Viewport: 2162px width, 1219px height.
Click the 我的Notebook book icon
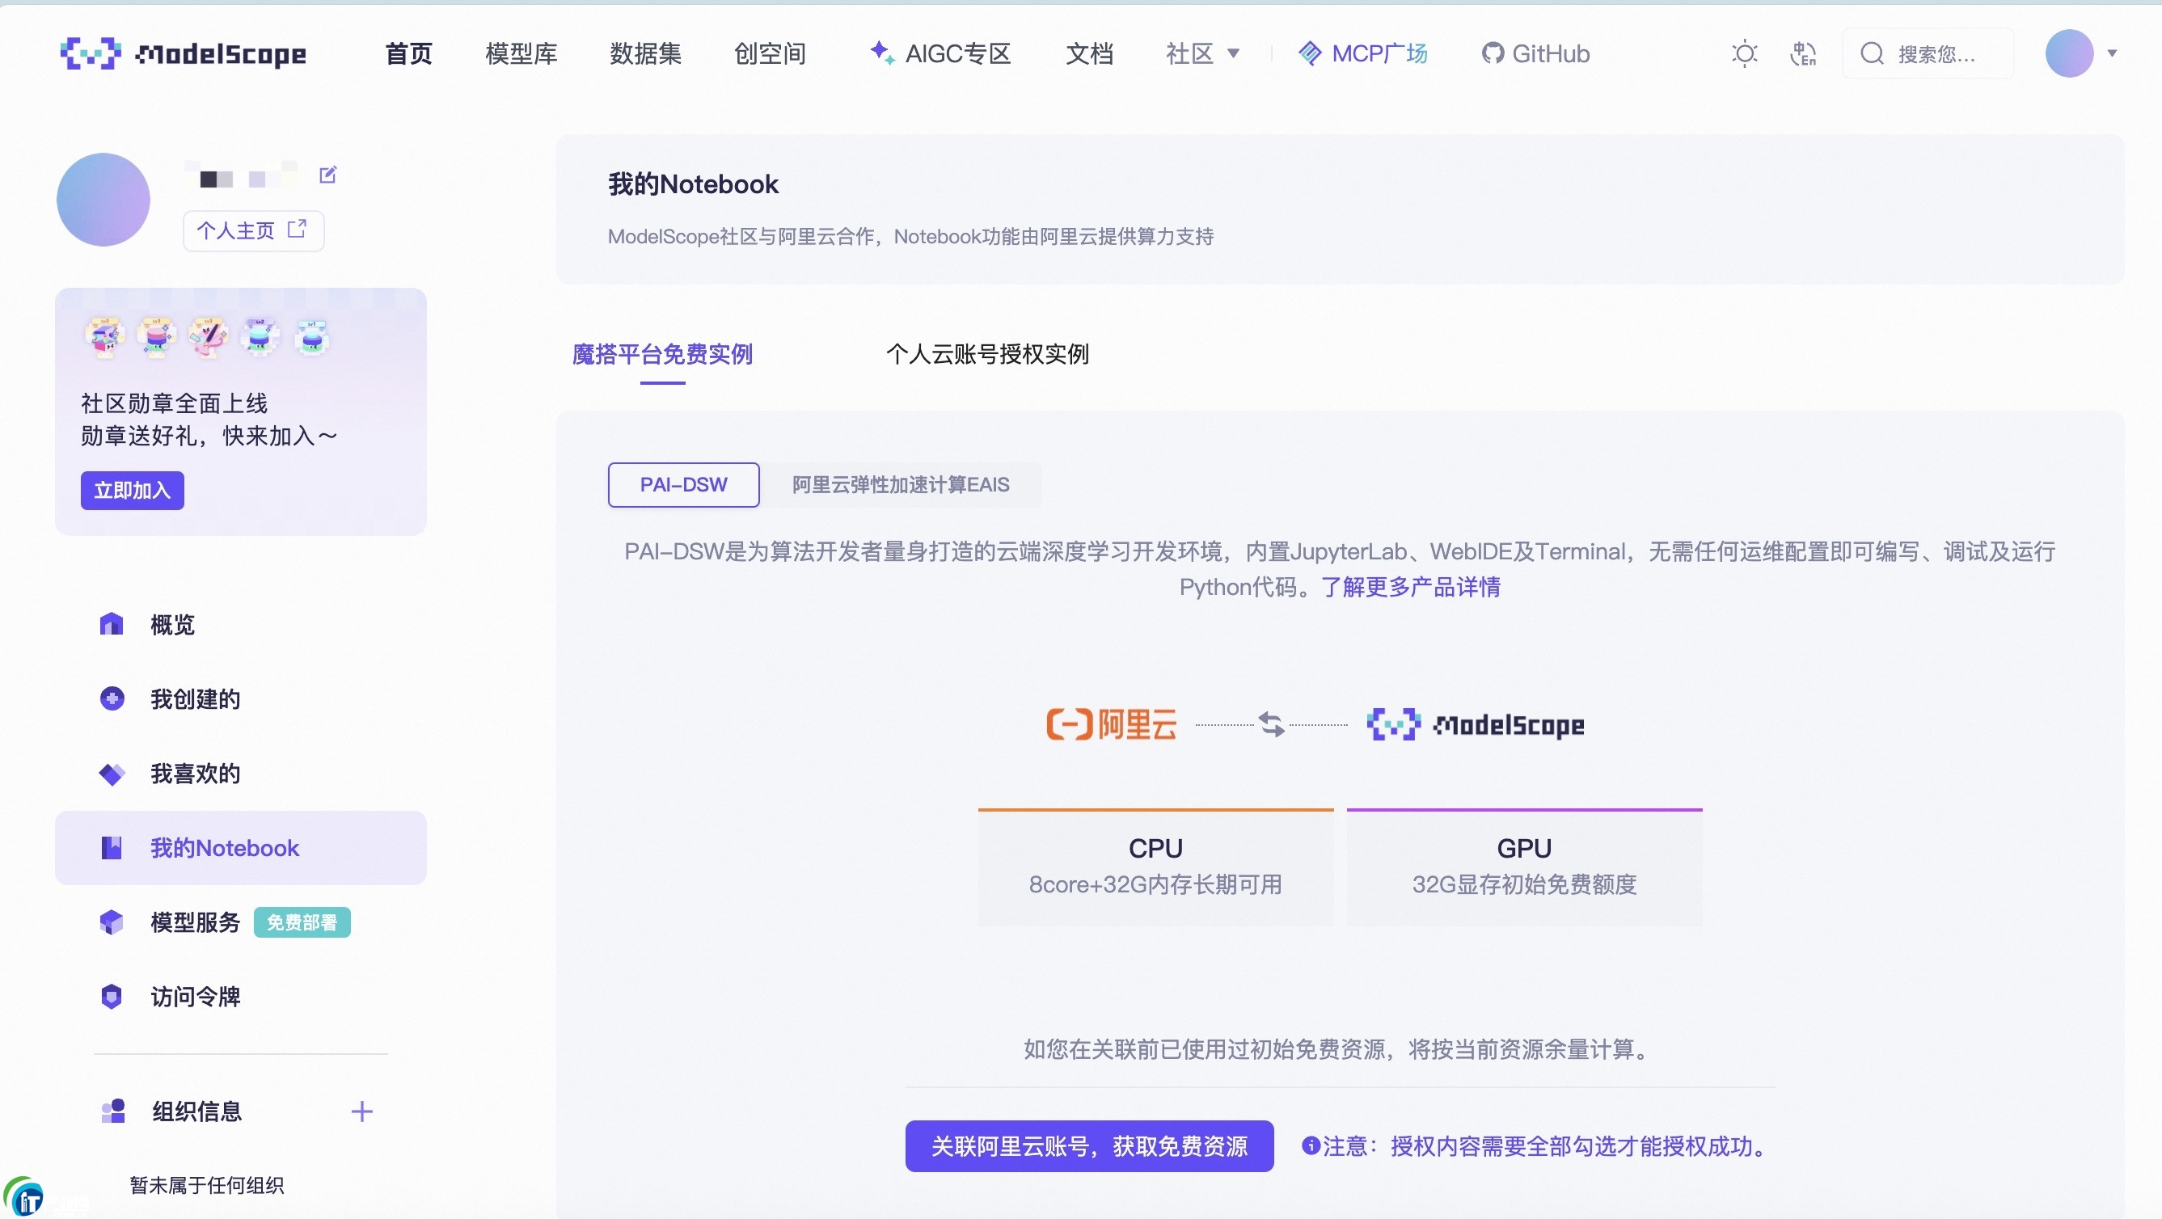tap(112, 848)
